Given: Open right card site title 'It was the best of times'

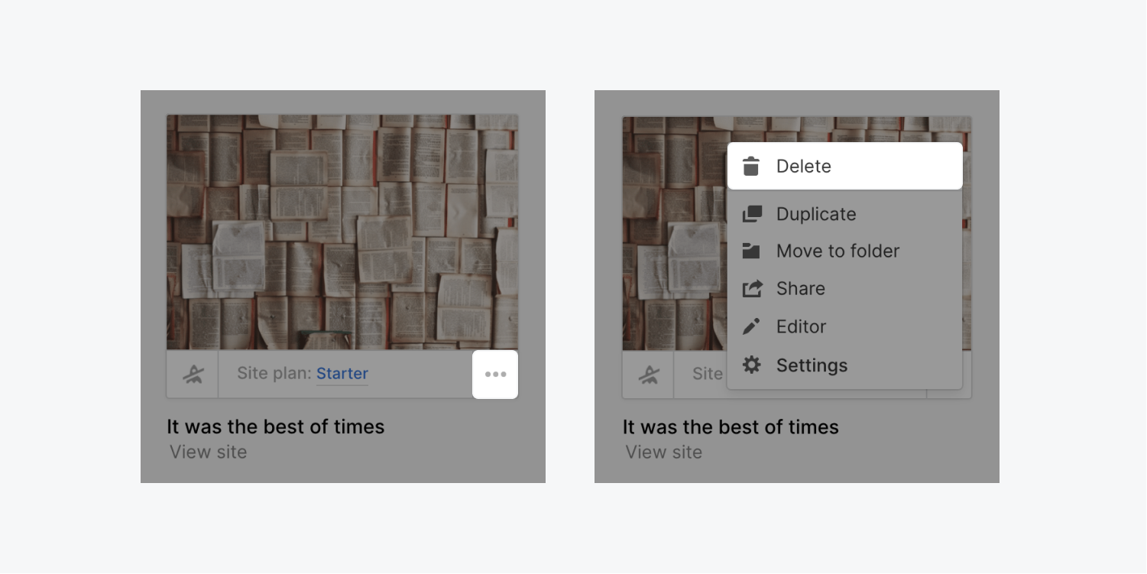Looking at the screenshot, I should click(x=731, y=426).
